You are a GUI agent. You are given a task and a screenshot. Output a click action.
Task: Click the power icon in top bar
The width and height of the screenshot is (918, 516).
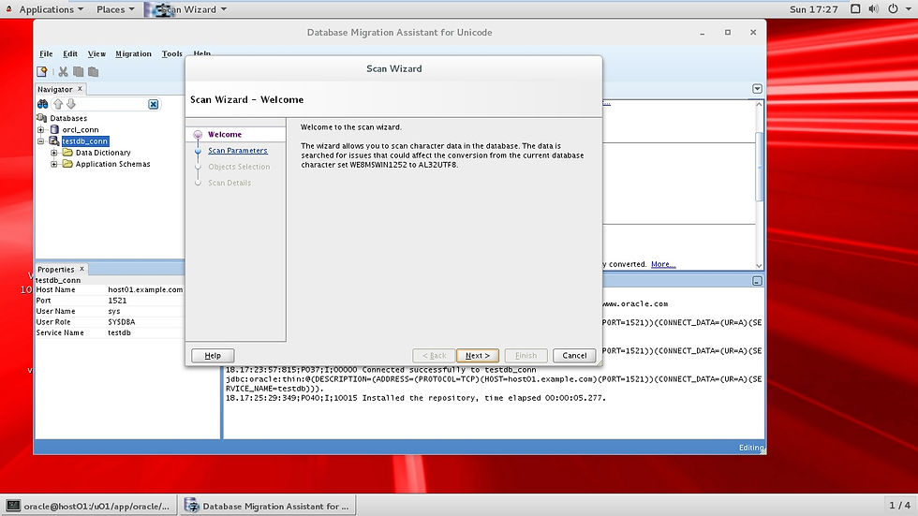[893, 8]
